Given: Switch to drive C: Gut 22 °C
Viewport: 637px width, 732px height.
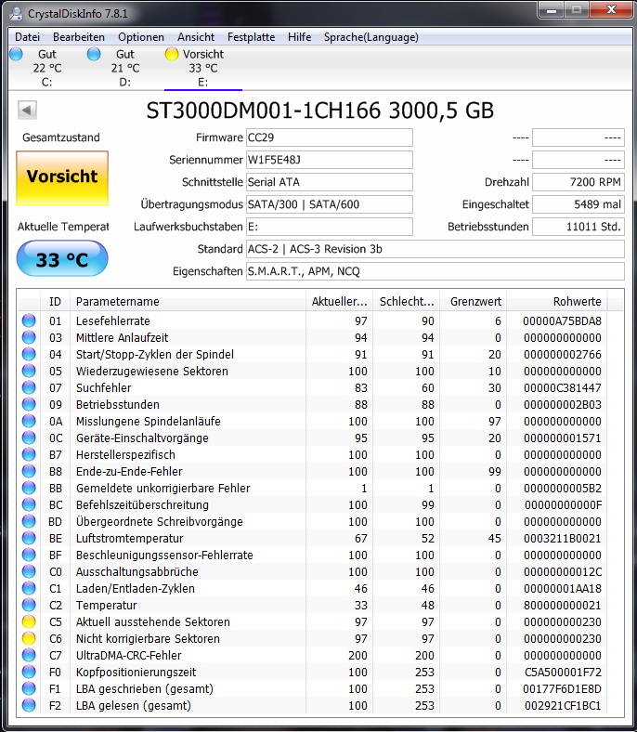Looking at the screenshot, I should 47,68.
